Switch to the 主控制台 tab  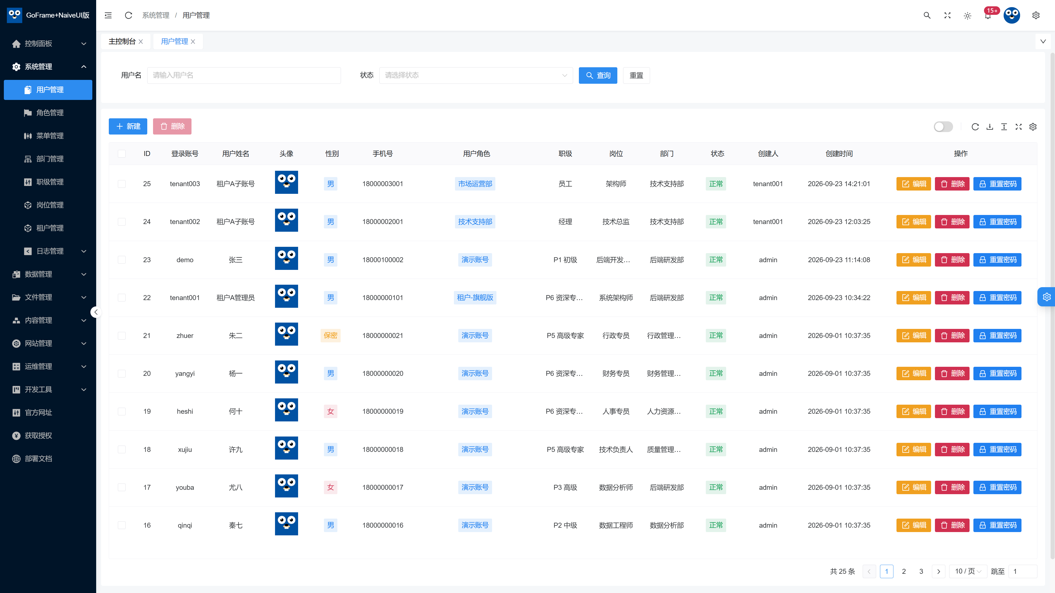coord(122,41)
